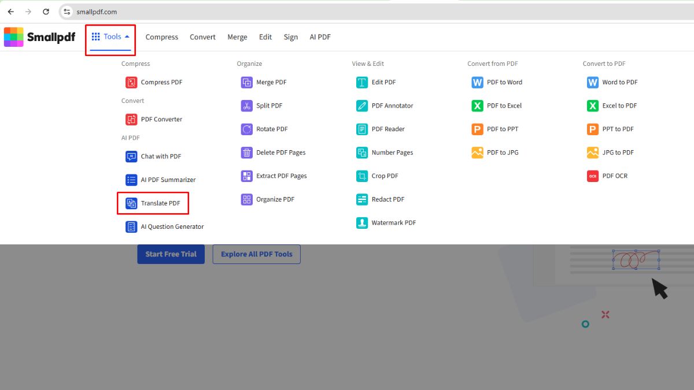The width and height of the screenshot is (694, 390).
Task: Click the PDF Converter icon
Action: 131,120
